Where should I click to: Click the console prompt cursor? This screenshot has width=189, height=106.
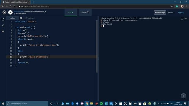103,26
